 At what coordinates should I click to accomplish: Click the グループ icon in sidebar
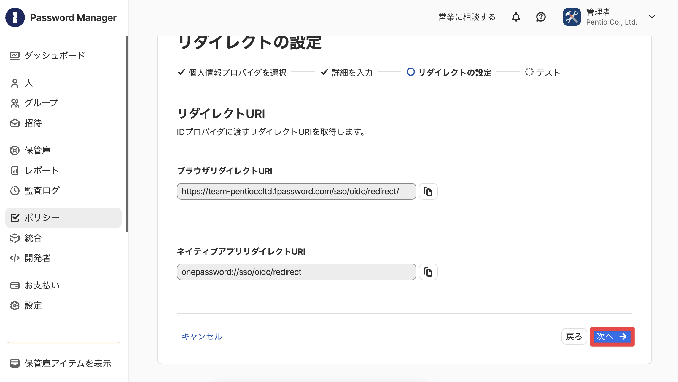pyautogui.click(x=15, y=103)
